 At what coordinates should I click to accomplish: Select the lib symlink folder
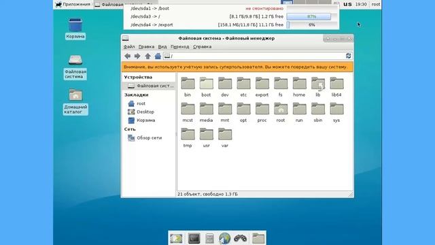click(x=318, y=86)
